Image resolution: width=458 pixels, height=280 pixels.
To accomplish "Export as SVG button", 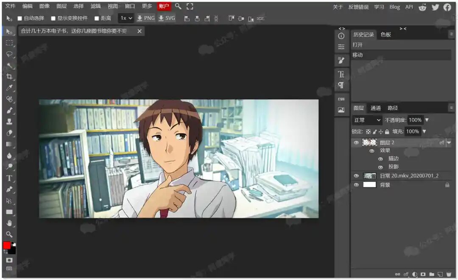I will click(x=167, y=18).
